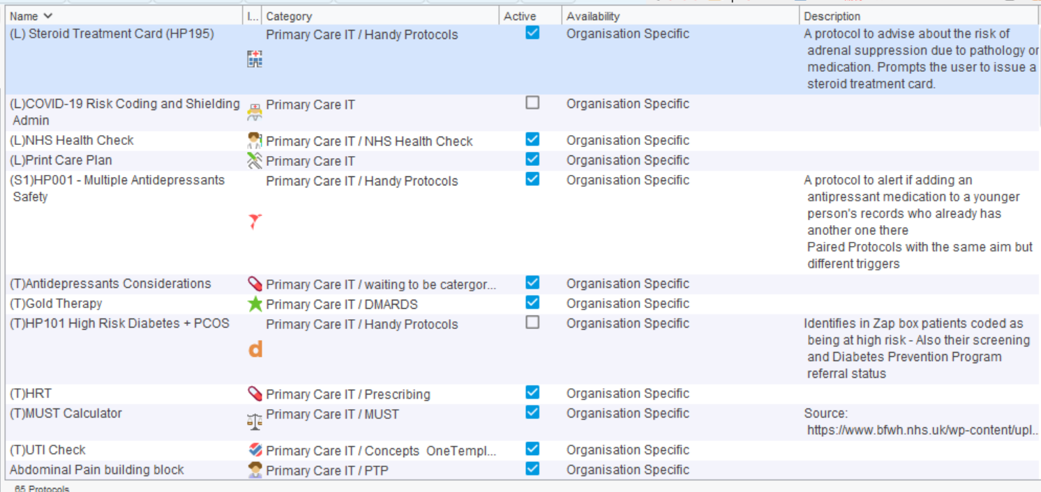The width and height of the screenshot is (1041, 492).
Task: Click the orange d icon for HP101
Action: (255, 349)
